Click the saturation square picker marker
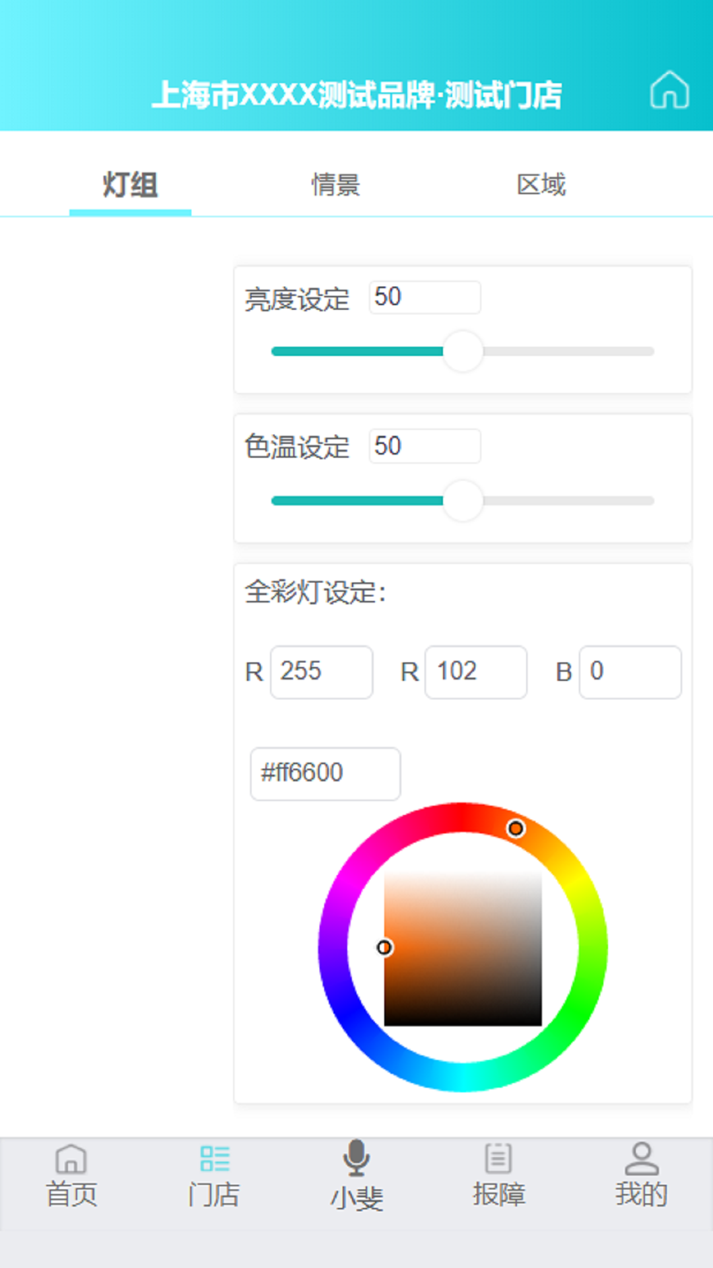 click(x=384, y=948)
